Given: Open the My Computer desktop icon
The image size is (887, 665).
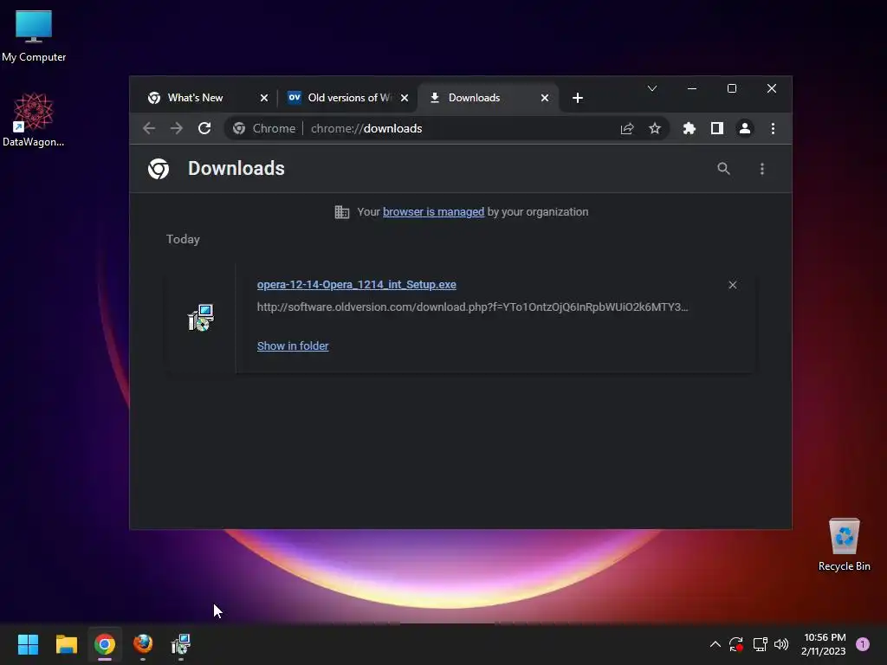Looking at the screenshot, I should click(x=34, y=36).
